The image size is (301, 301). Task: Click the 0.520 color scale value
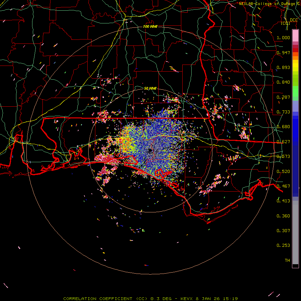[283, 172]
